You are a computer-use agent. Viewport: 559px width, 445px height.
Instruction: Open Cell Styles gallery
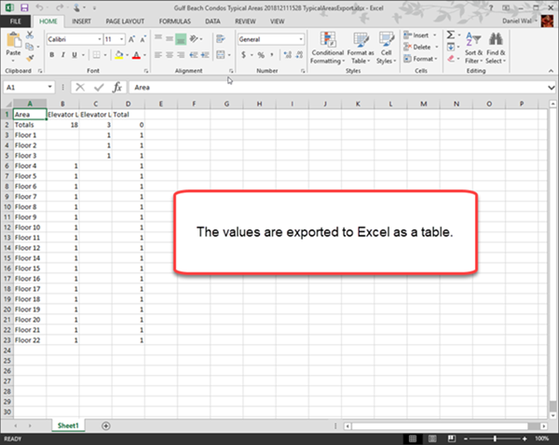point(386,48)
